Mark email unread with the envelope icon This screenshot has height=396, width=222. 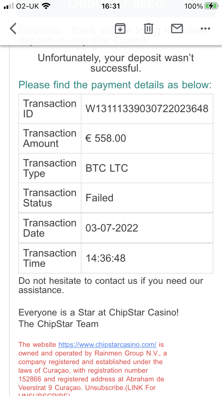(177, 28)
